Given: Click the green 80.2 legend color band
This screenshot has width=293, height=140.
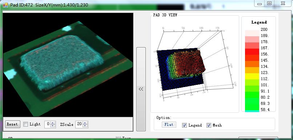Looking at the screenshot, I should point(252,95).
